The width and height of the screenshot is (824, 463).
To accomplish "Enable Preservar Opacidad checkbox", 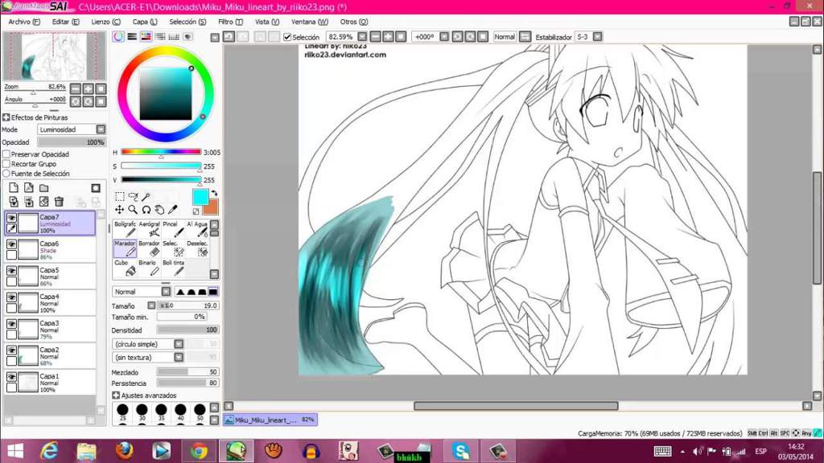I will pos(6,154).
